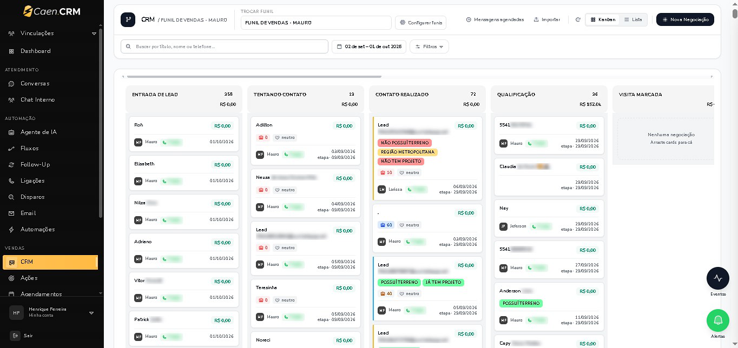Screen dimensions: 738x348
Task: Open the Eventos activity button
Action: pyautogui.click(x=718, y=278)
